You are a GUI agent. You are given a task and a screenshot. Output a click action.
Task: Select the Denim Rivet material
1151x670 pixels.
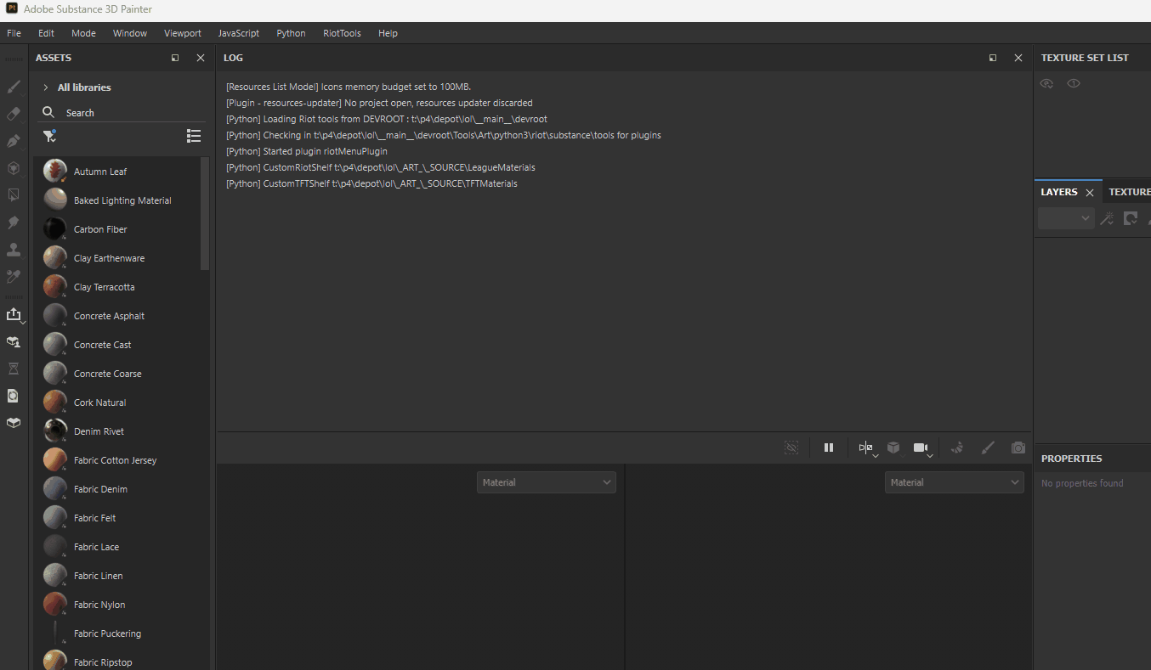[117, 431]
